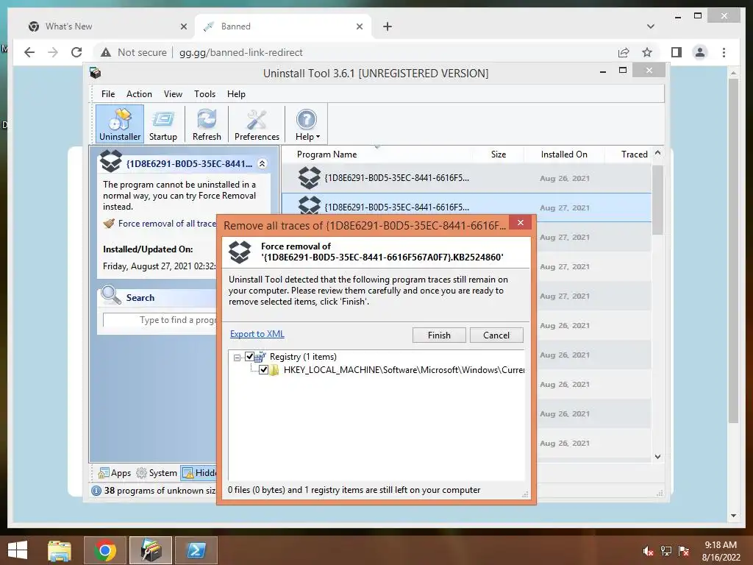Open the Help menu
This screenshot has width=753, height=565.
[236, 94]
